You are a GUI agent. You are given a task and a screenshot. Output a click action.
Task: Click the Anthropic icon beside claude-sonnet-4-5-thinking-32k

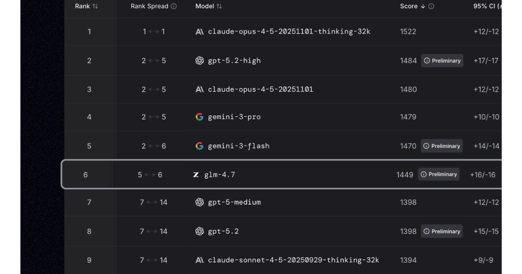coord(199,260)
